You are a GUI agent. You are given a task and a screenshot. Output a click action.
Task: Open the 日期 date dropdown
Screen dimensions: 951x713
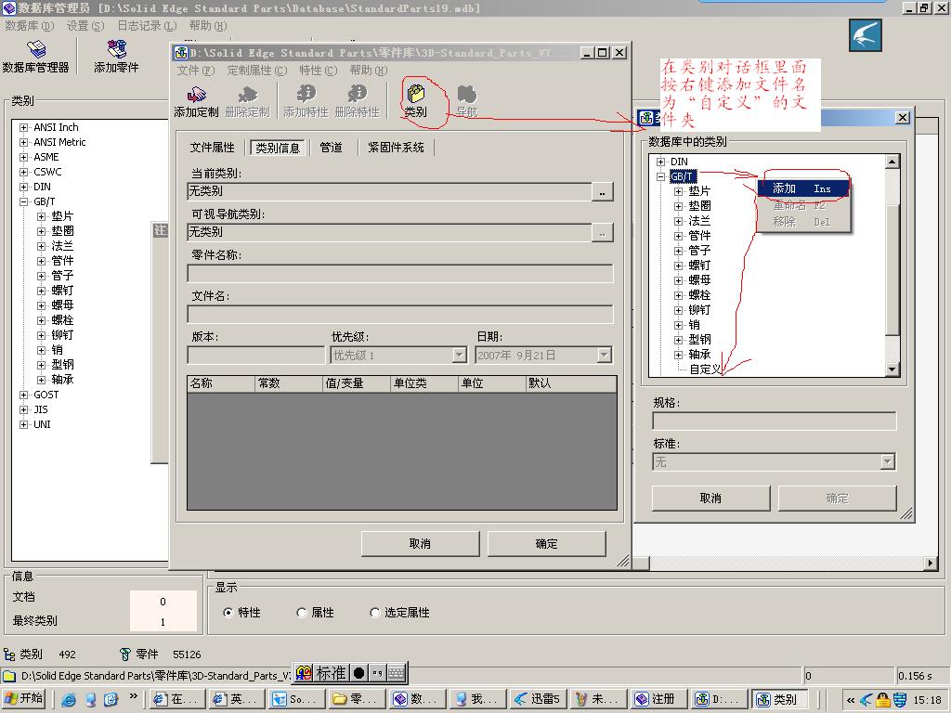pyautogui.click(x=604, y=356)
